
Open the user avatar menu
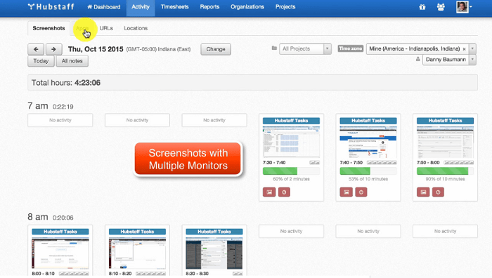(x=464, y=7)
